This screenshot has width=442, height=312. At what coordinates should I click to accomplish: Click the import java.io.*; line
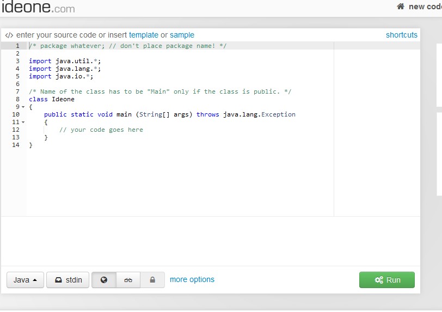tap(61, 76)
